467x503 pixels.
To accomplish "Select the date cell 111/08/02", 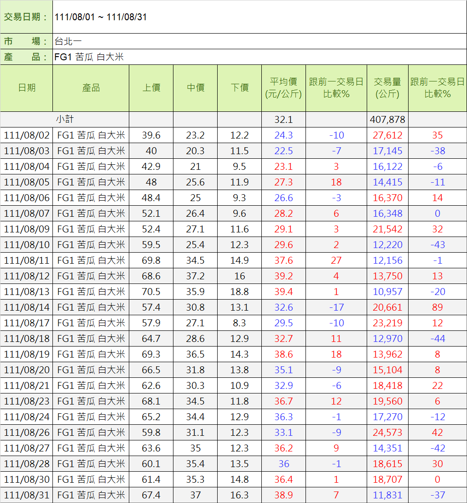I will [x=27, y=135].
